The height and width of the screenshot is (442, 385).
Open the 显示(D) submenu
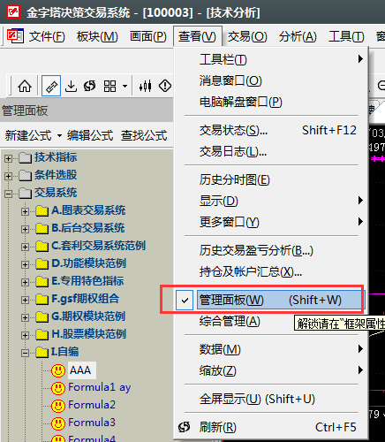click(x=271, y=201)
